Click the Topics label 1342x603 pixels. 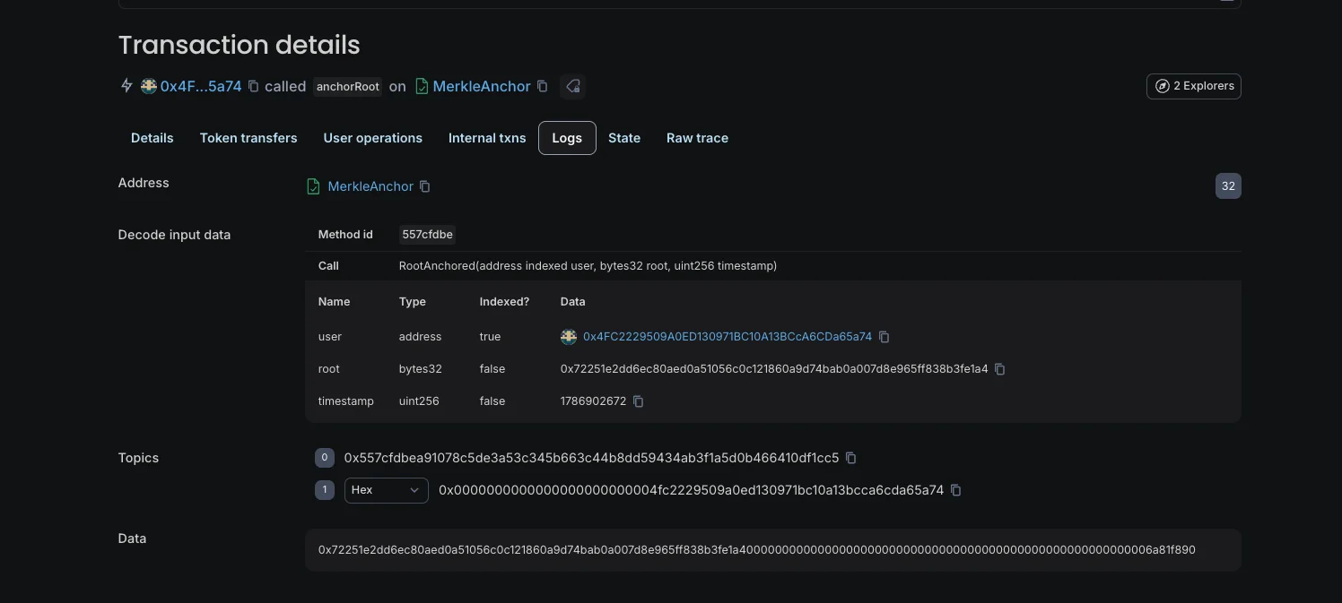pos(138,458)
